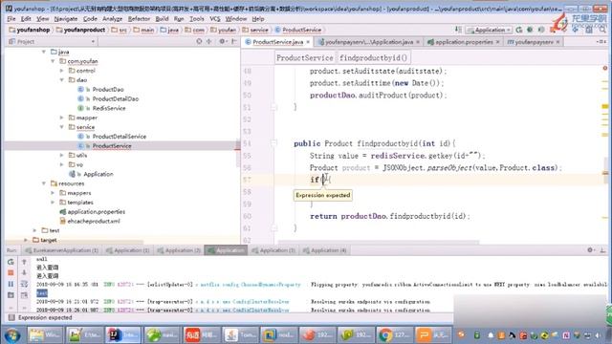Screen dimensions: 612x344
Task: Stop the running Application process
Action: 11,272
